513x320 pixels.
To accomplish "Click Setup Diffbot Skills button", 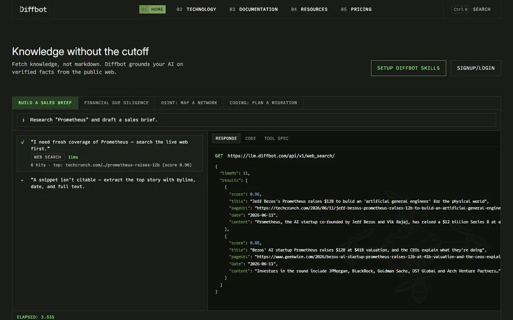I will [x=409, y=68].
